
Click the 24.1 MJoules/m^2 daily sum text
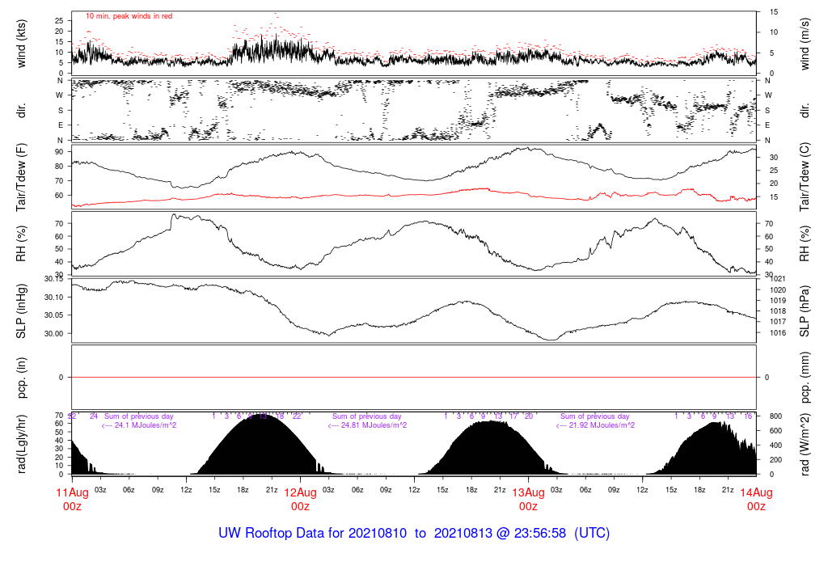point(139,425)
